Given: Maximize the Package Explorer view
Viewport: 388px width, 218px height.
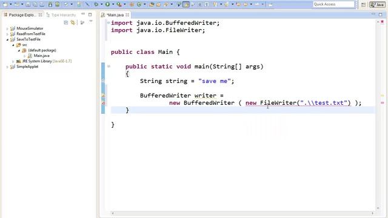Looking at the screenshot, I should pyautogui.click(x=90, y=15).
